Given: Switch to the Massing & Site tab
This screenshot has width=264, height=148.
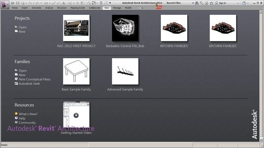Looking at the screenshot, I should [x=78, y=8].
